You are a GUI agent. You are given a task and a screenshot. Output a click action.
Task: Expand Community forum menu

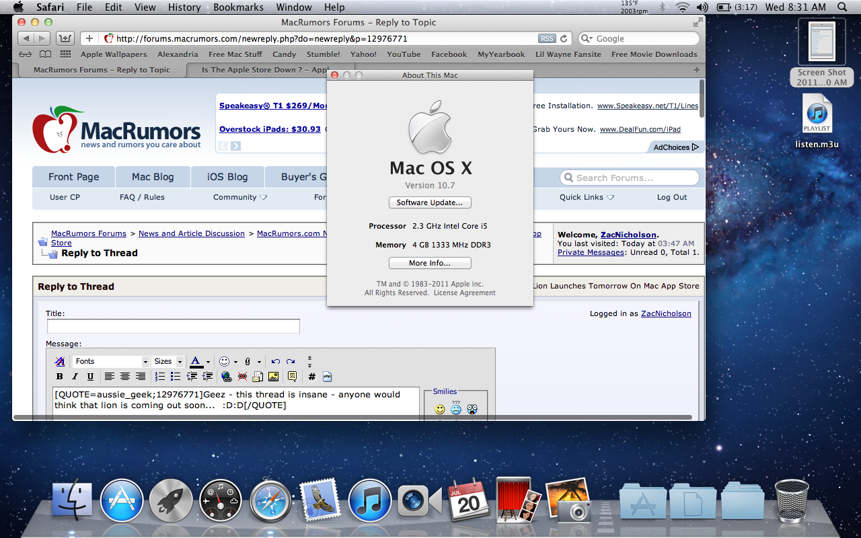pos(240,197)
